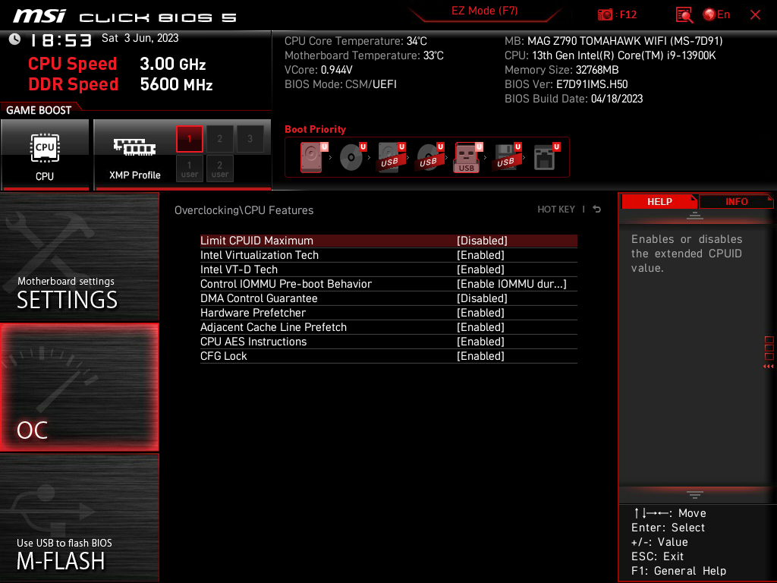Select XMP user profile 2

coord(219,169)
